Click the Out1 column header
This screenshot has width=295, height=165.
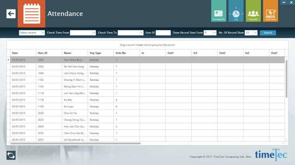(x=178, y=53)
